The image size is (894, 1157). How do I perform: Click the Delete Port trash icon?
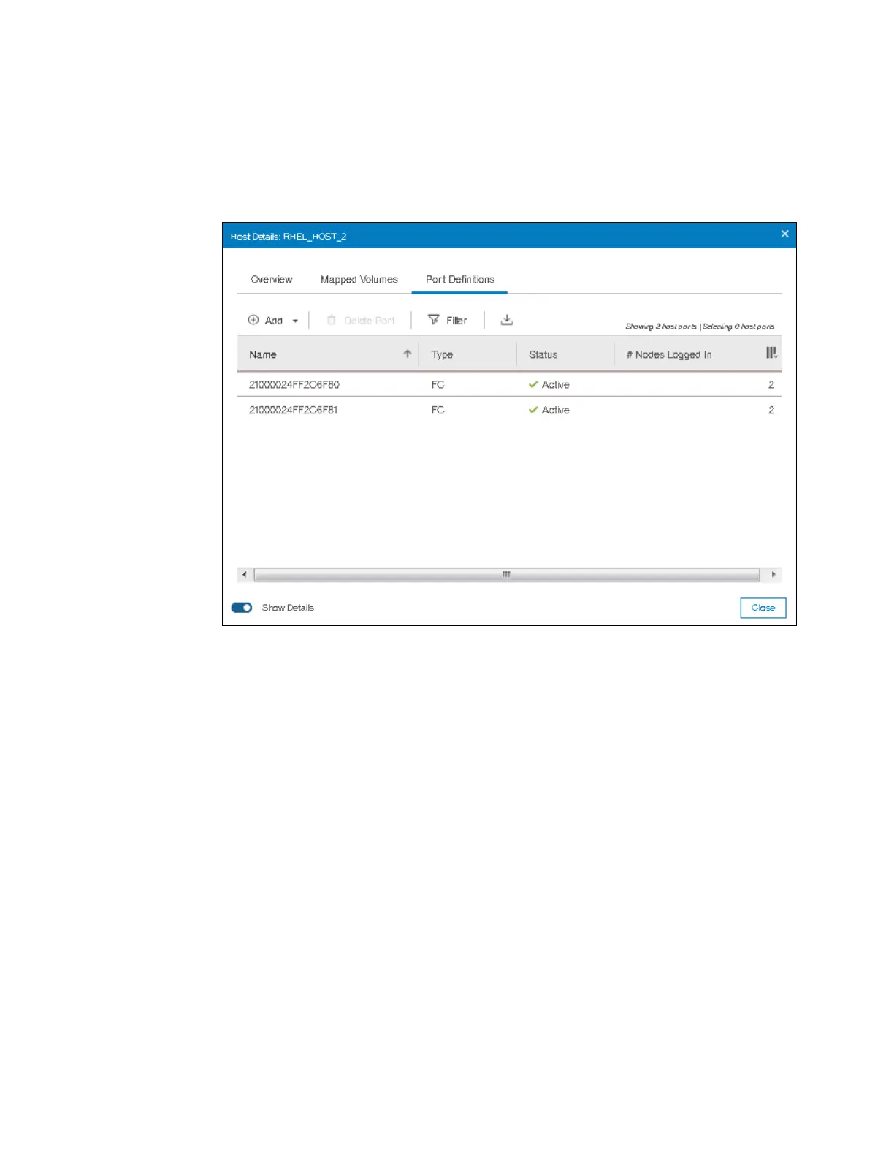331,320
